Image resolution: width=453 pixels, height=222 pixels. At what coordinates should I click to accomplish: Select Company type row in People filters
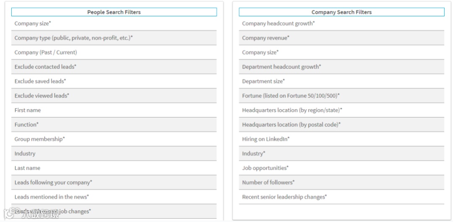(73, 38)
